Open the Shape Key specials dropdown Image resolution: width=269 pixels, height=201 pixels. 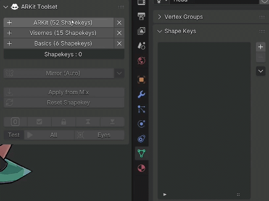pyautogui.click(x=261, y=71)
